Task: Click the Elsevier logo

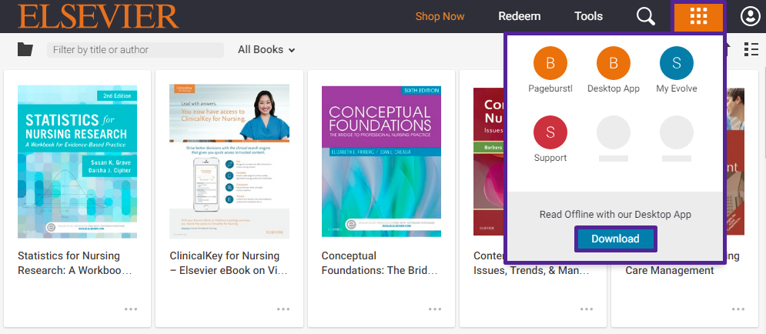Action: (x=99, y=17)
